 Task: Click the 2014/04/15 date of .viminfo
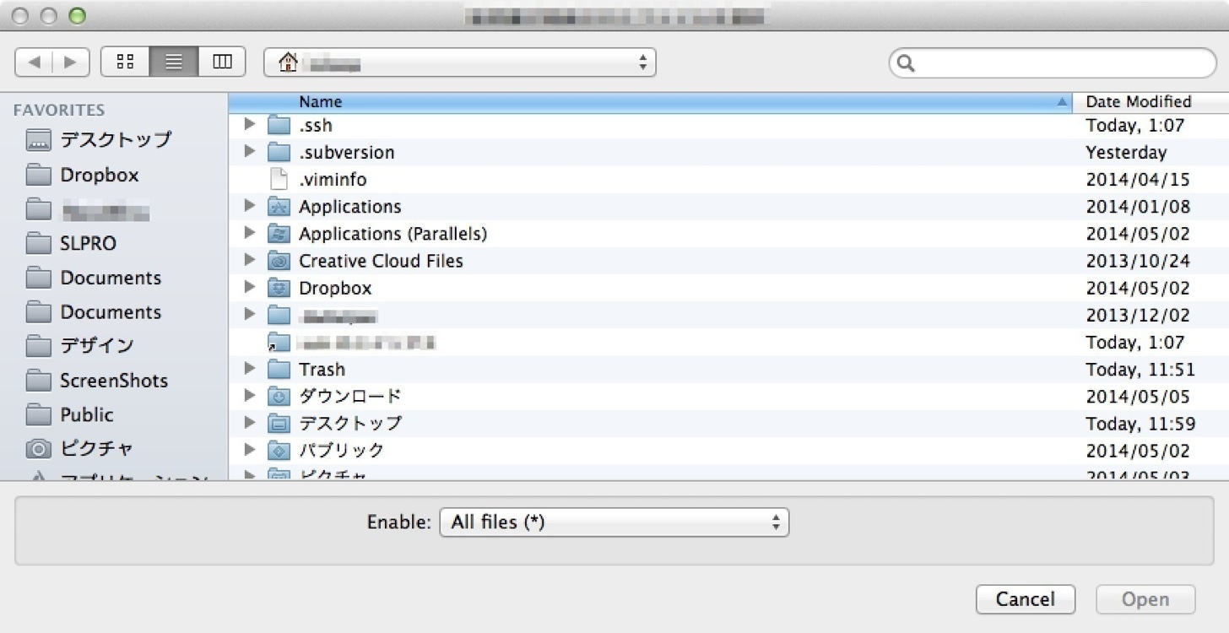pos(1137,180)
